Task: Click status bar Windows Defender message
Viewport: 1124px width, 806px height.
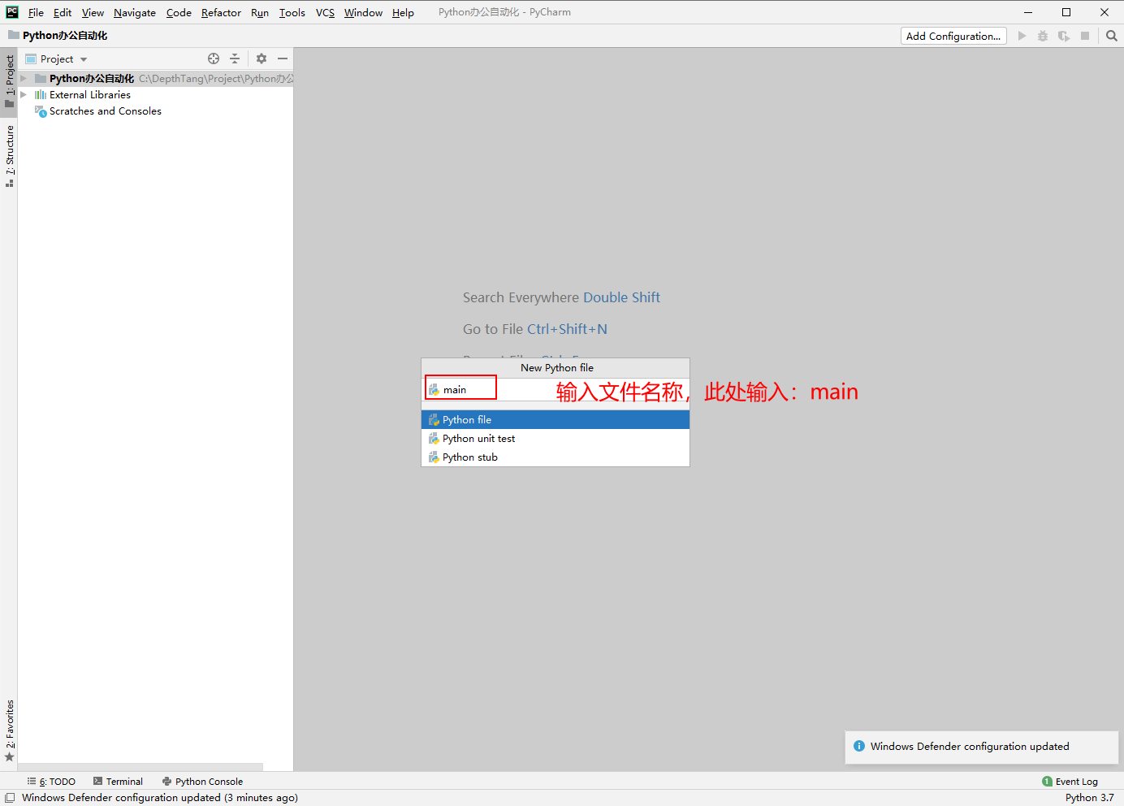Action: (x=160, y=798)
